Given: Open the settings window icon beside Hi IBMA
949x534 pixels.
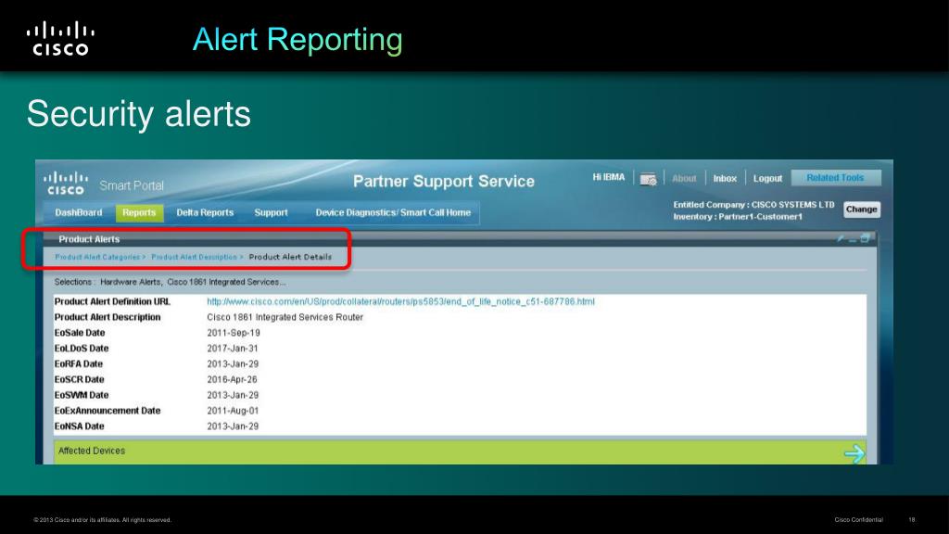Looking at the screenshot, I should [648, 179].
